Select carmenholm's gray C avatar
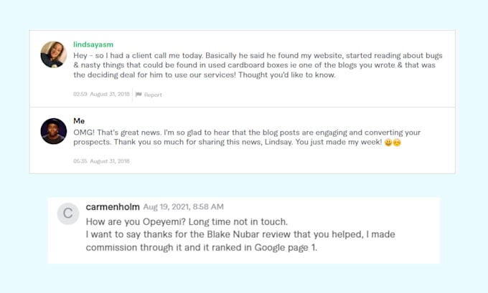 [x=68, y=213]
